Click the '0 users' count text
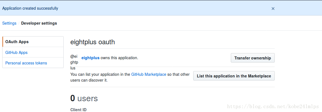Screen dimensions: 322x112 tap(84, 98)
